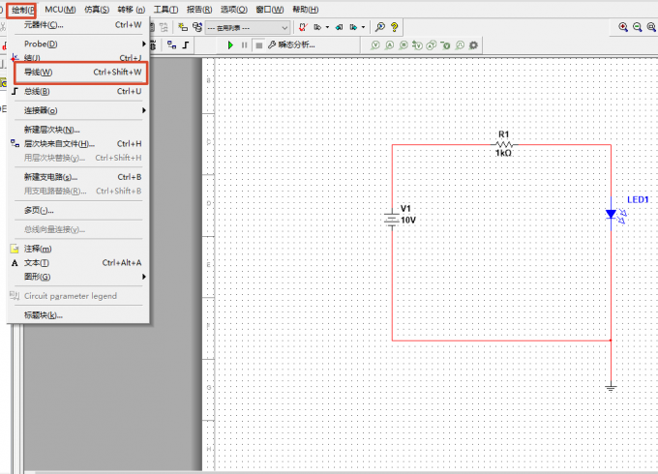Stop the simulation with the square button
Screen dimensions: 658x474
point(259,44)
